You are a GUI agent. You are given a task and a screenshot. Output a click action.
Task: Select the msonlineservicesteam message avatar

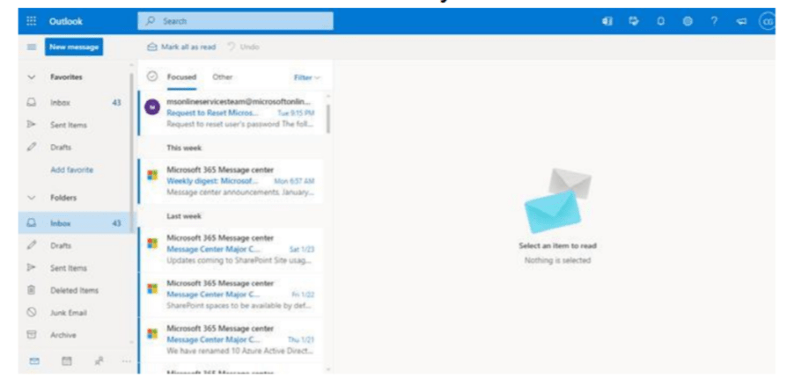pyautogui.click(x=151, y=107)
